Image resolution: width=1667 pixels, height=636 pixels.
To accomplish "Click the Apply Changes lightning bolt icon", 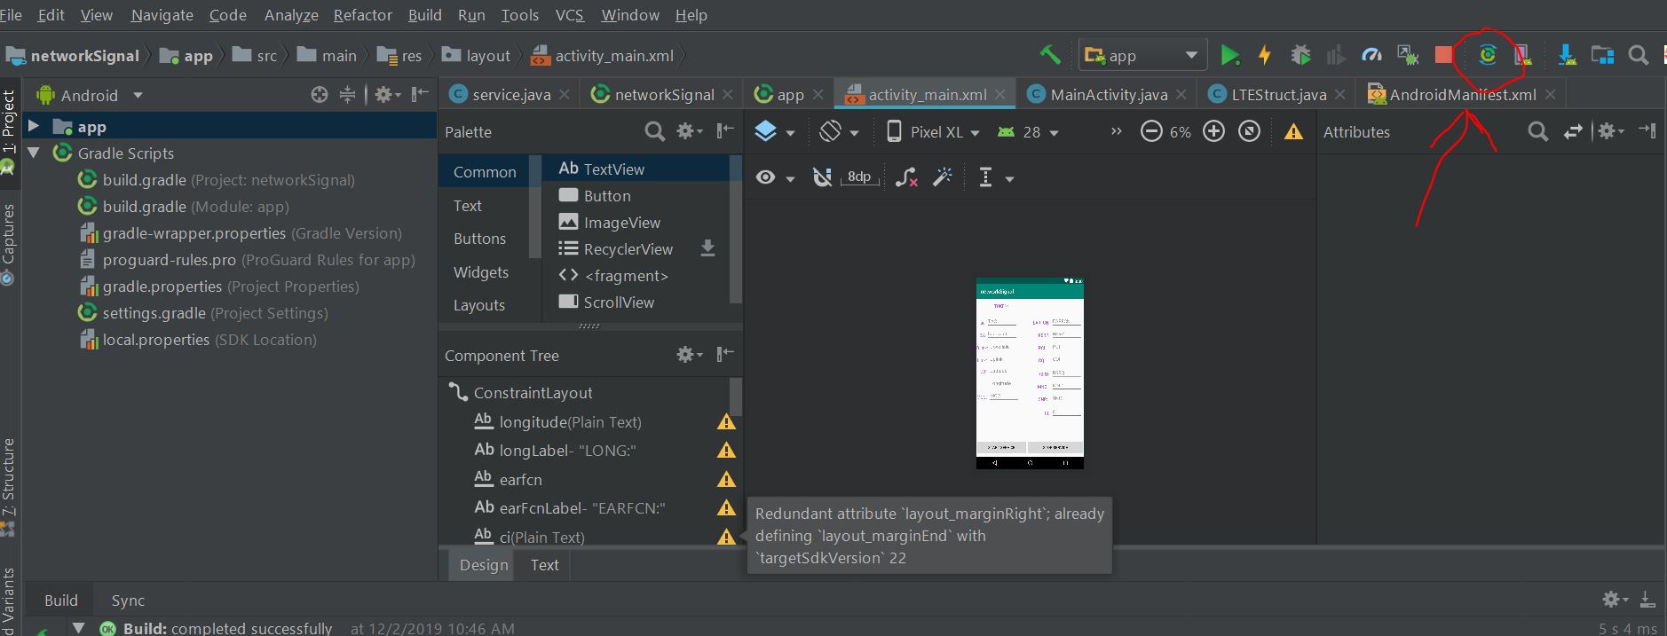I will 1264,55.
